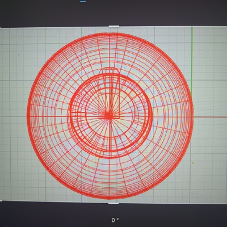Image resolution: width=227 pixels, height=227 pixels.
Task: Tap the 0° rotation angle readout
Action: [x=115, y=220]
